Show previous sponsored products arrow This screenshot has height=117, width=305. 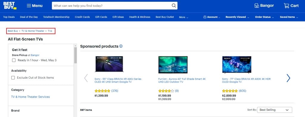pyautogui.click(x=86, y=78)
